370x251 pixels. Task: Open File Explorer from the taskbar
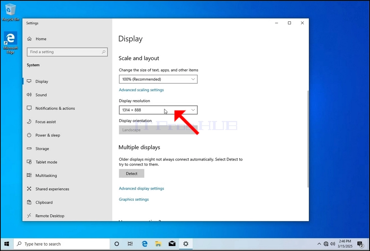pyautogui.click(x=158, y=244)
